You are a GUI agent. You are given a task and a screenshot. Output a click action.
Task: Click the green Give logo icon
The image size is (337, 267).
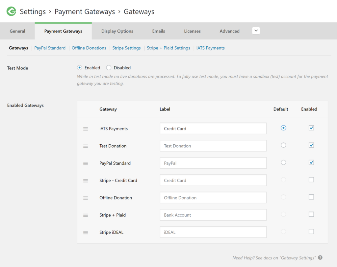pos(11,11)
